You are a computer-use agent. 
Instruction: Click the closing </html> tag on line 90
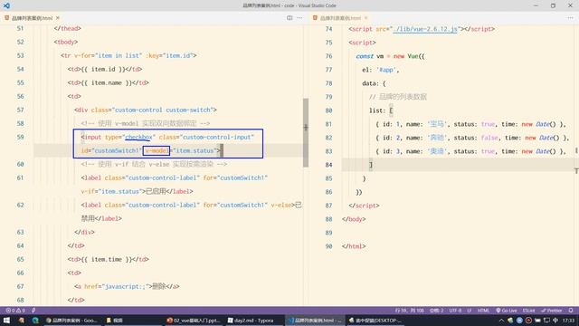click(354, 246)
